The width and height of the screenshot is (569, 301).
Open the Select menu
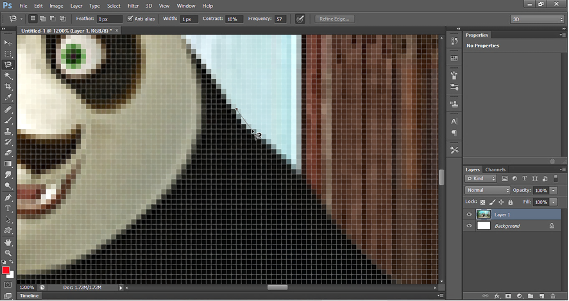point(114,6)
